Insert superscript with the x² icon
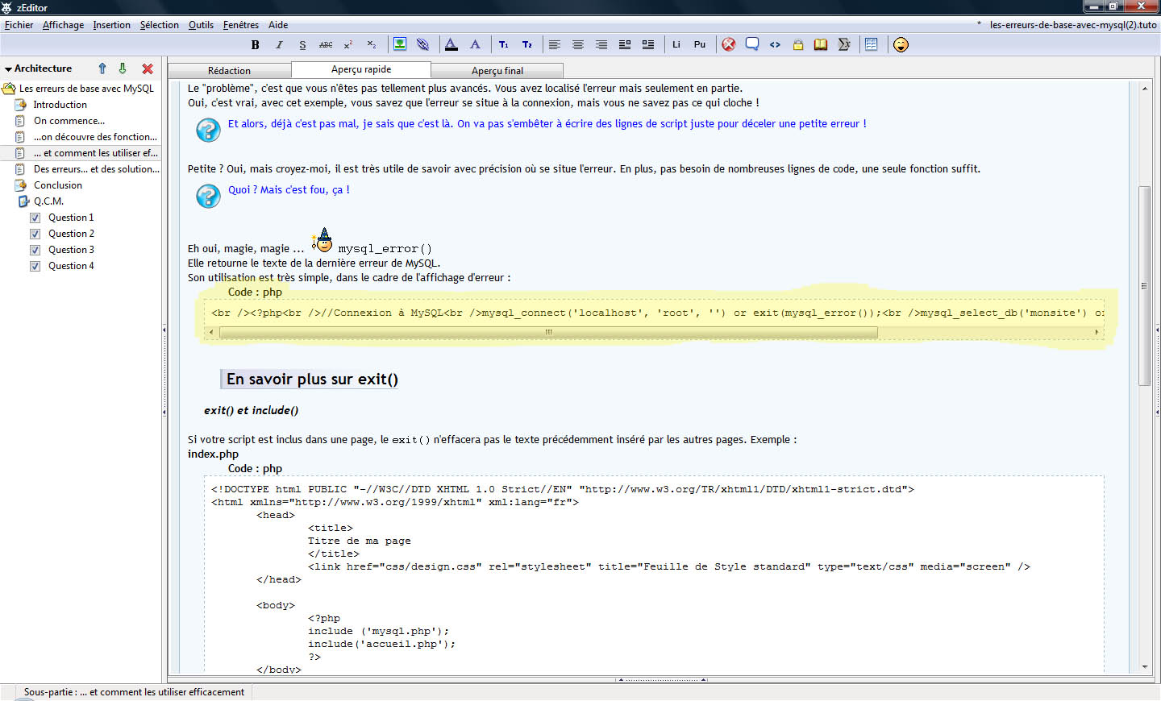Image resolution: width=1161 pixels, height=701 pixels. 348,45
